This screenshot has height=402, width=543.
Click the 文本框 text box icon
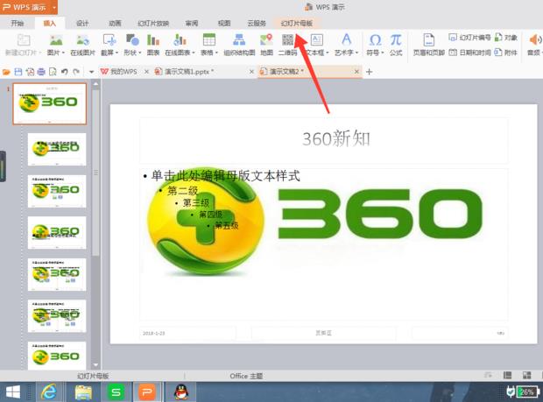(317, 40)
